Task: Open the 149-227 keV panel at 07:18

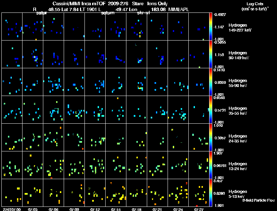Action: 136,26
